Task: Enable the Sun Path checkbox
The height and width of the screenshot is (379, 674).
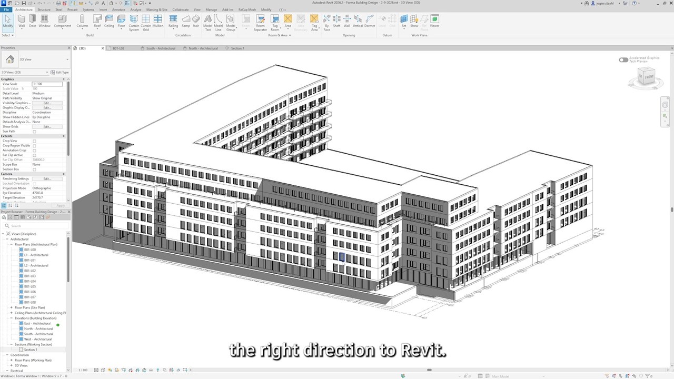Action: click(34, 132)
